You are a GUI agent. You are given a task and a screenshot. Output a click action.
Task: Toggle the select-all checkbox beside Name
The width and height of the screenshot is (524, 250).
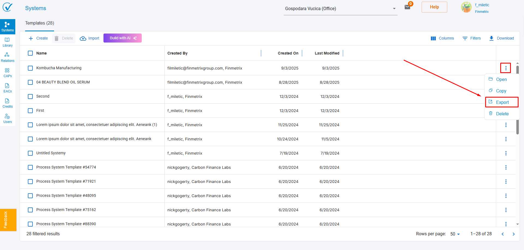tap(30, 53)
